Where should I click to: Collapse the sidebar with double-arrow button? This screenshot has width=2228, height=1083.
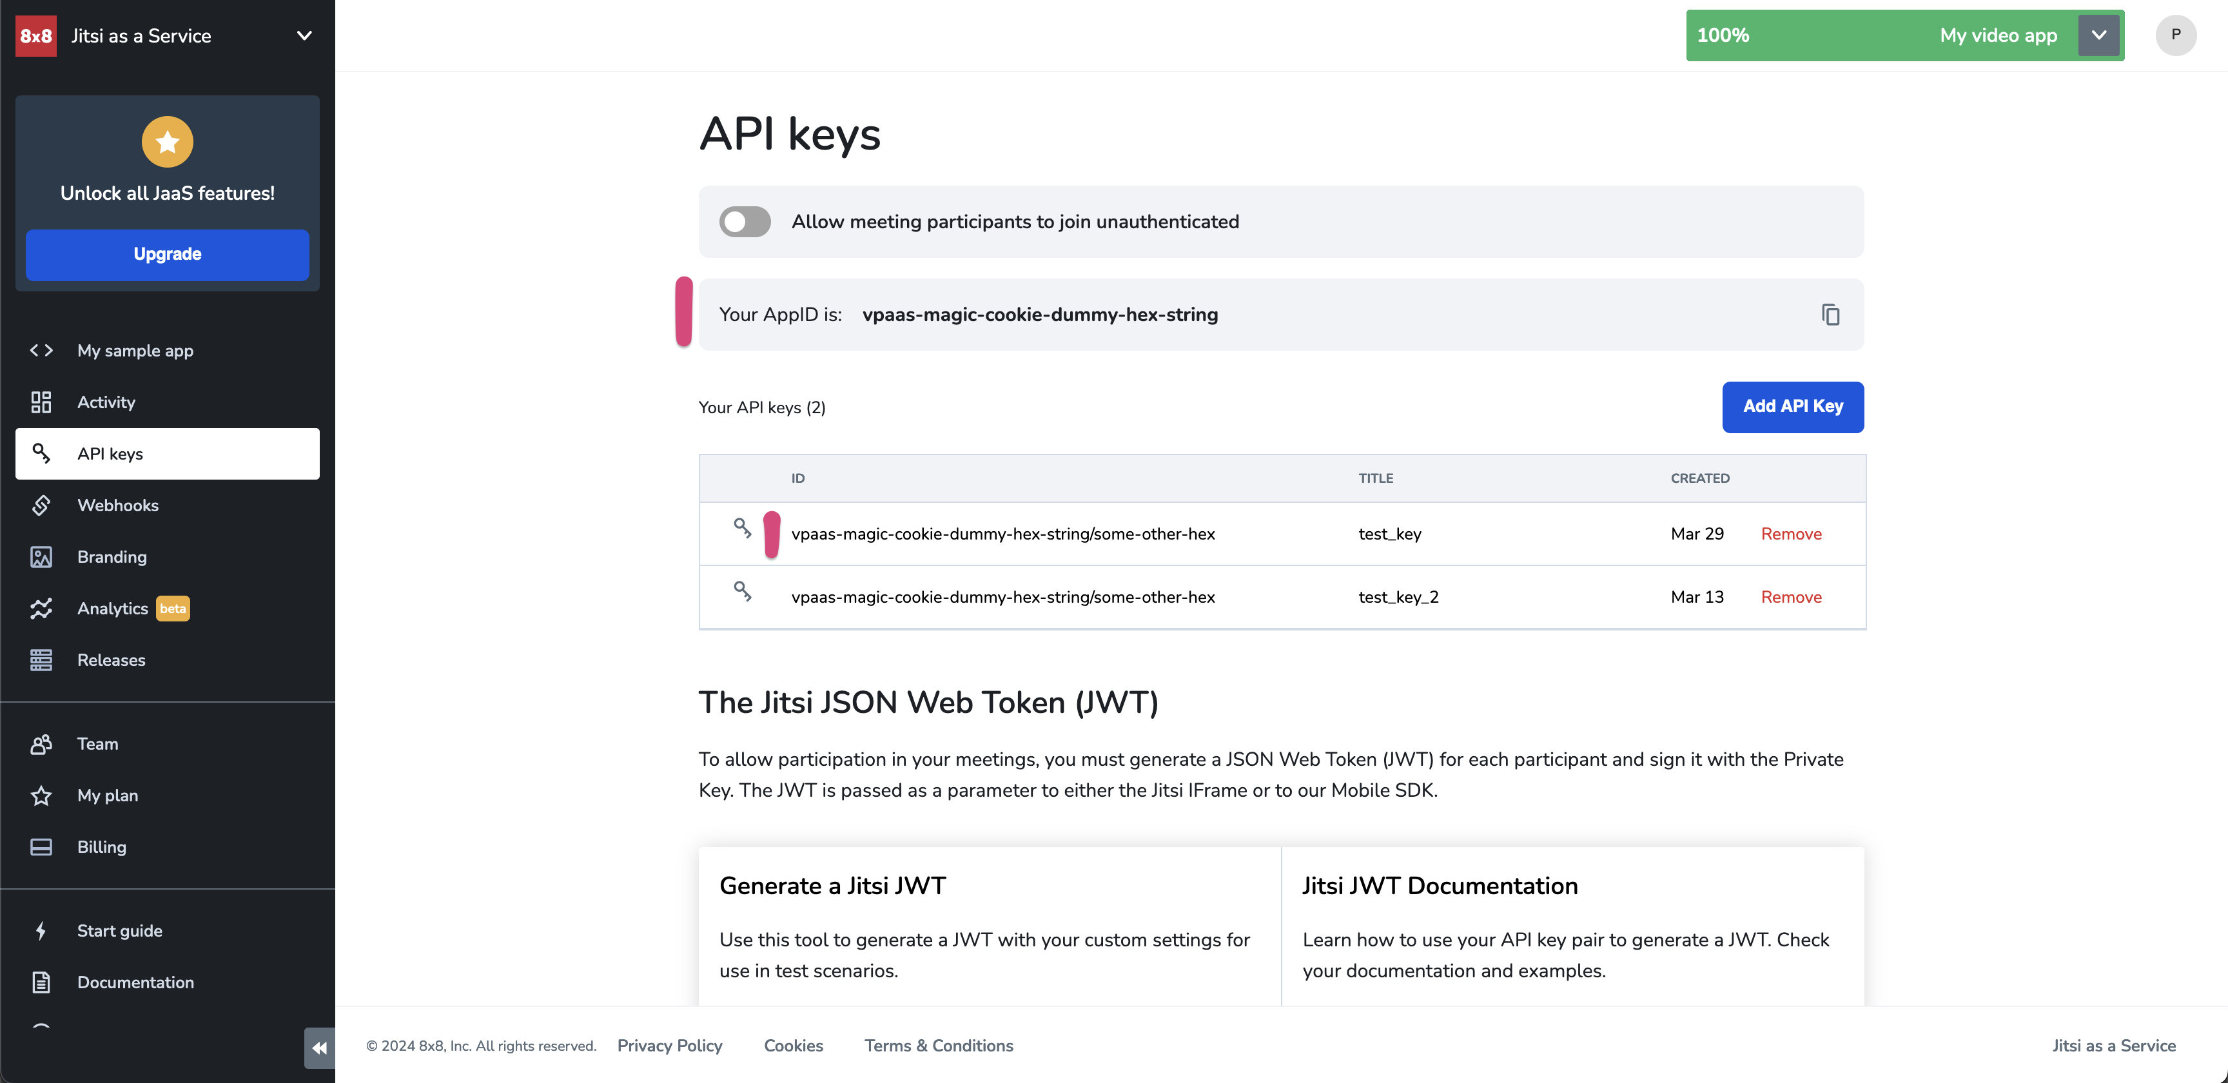[x=319, y=1048]
